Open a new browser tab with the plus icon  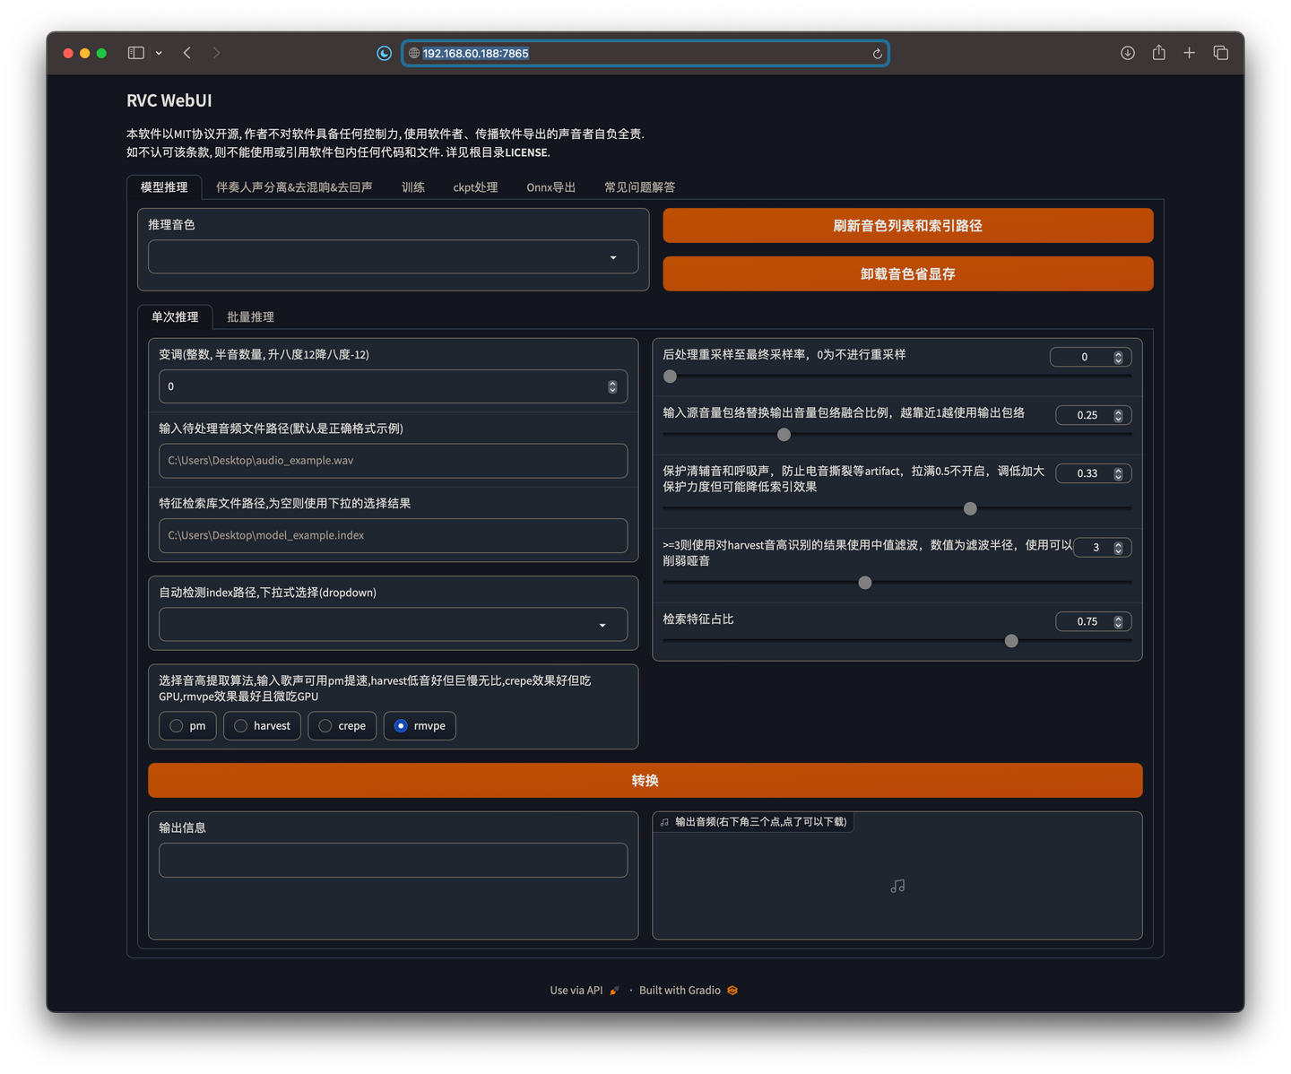[x=1189, y=53]
